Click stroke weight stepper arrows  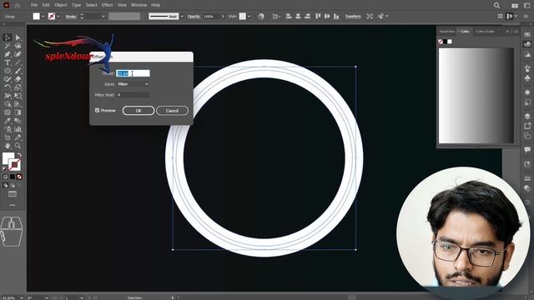[x=82, y=17]
